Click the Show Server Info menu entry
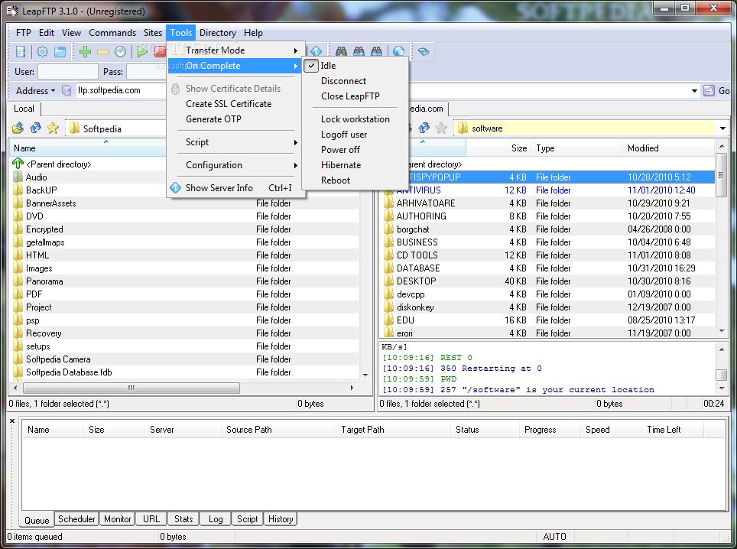The image size is (737, 549). point(237,188)
